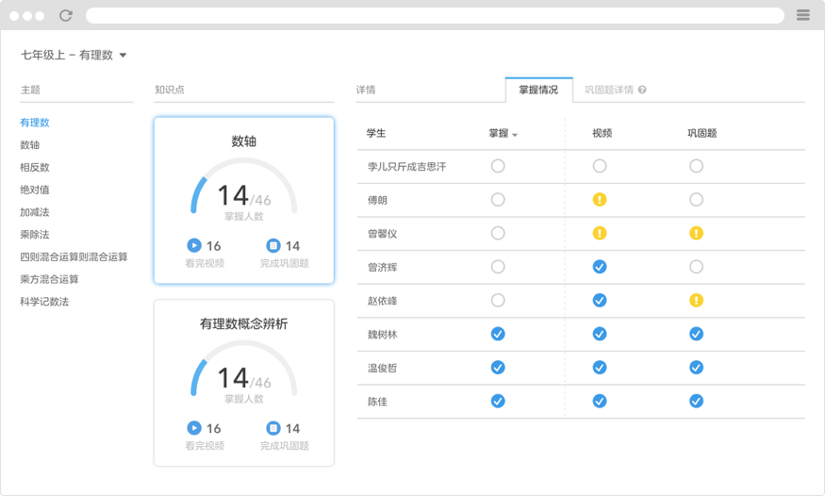
Task: Click the blue 视频 checkmark for 曾济辉
Action: tap(600, 267)
